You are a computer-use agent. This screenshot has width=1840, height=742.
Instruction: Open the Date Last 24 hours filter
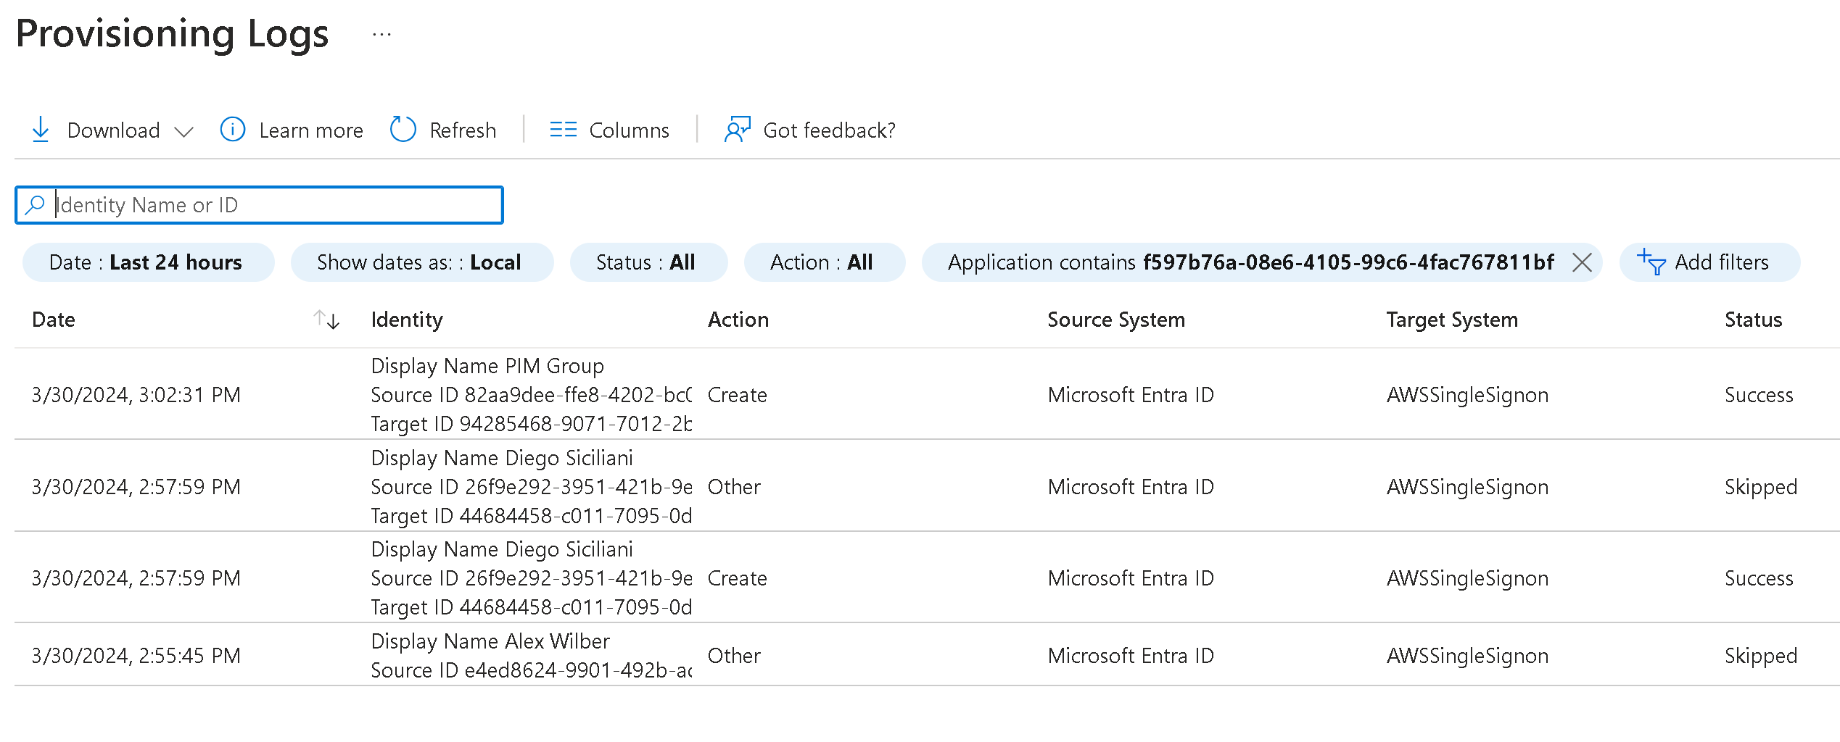tap(148, 262)
